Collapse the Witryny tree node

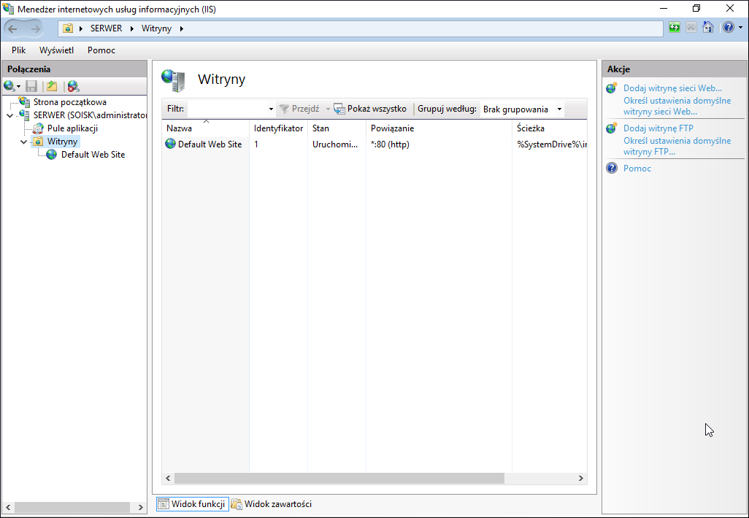(x=24, y=142)
